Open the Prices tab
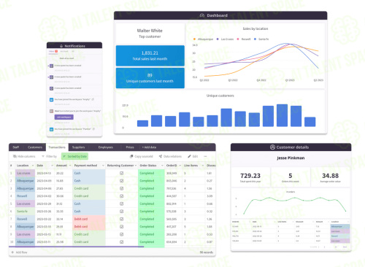 [130, 147]
